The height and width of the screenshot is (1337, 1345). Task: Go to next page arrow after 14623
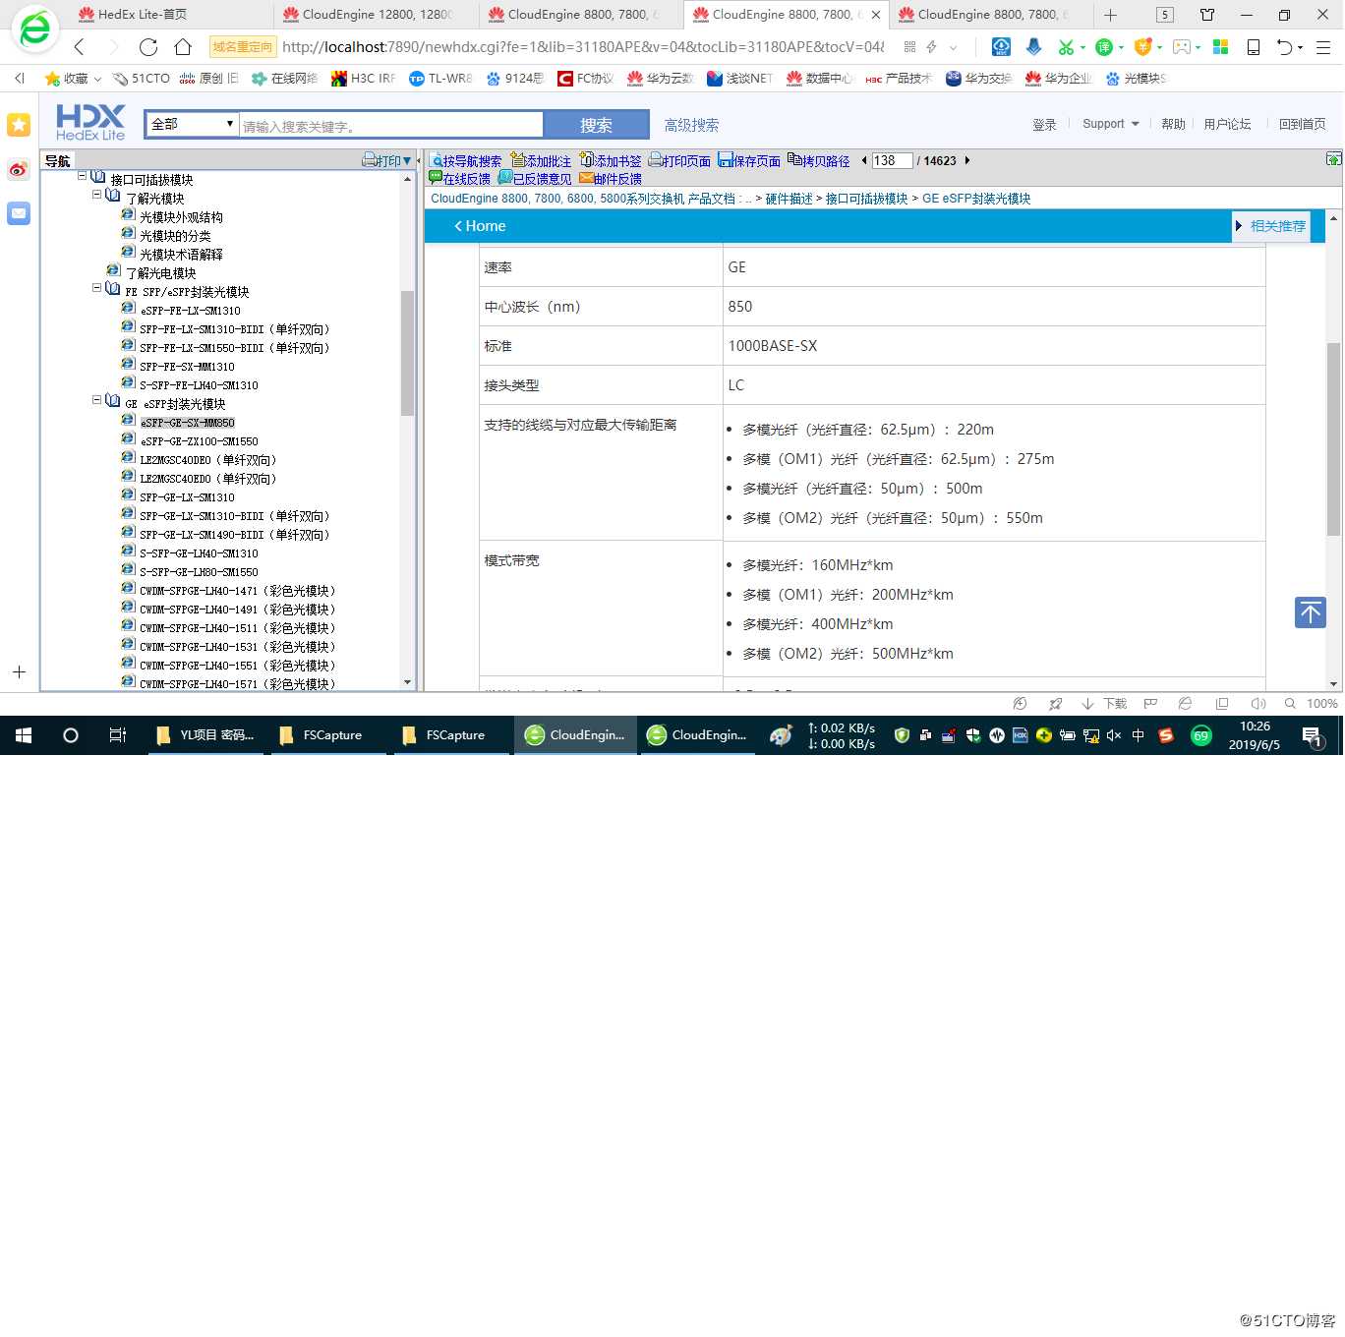(967, 160)
